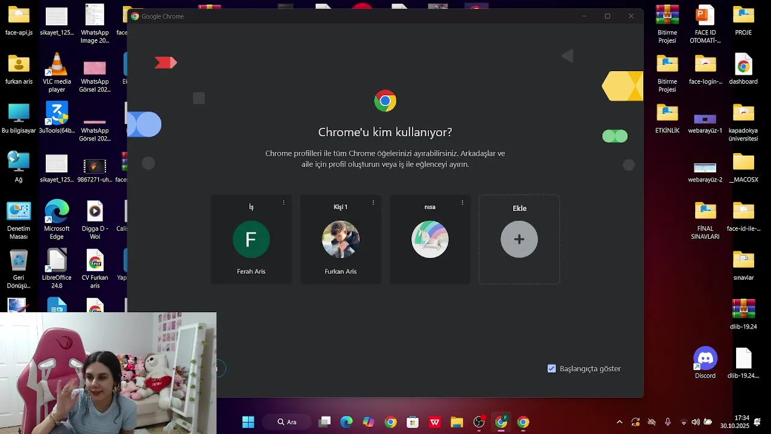This screenshot has height=434, width=771.
Task: Open the sınavlar folder on desktop
Action: pos(743,266)
